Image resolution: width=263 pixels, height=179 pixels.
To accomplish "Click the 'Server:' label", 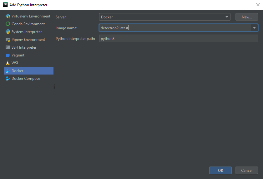I will point(61,17).
